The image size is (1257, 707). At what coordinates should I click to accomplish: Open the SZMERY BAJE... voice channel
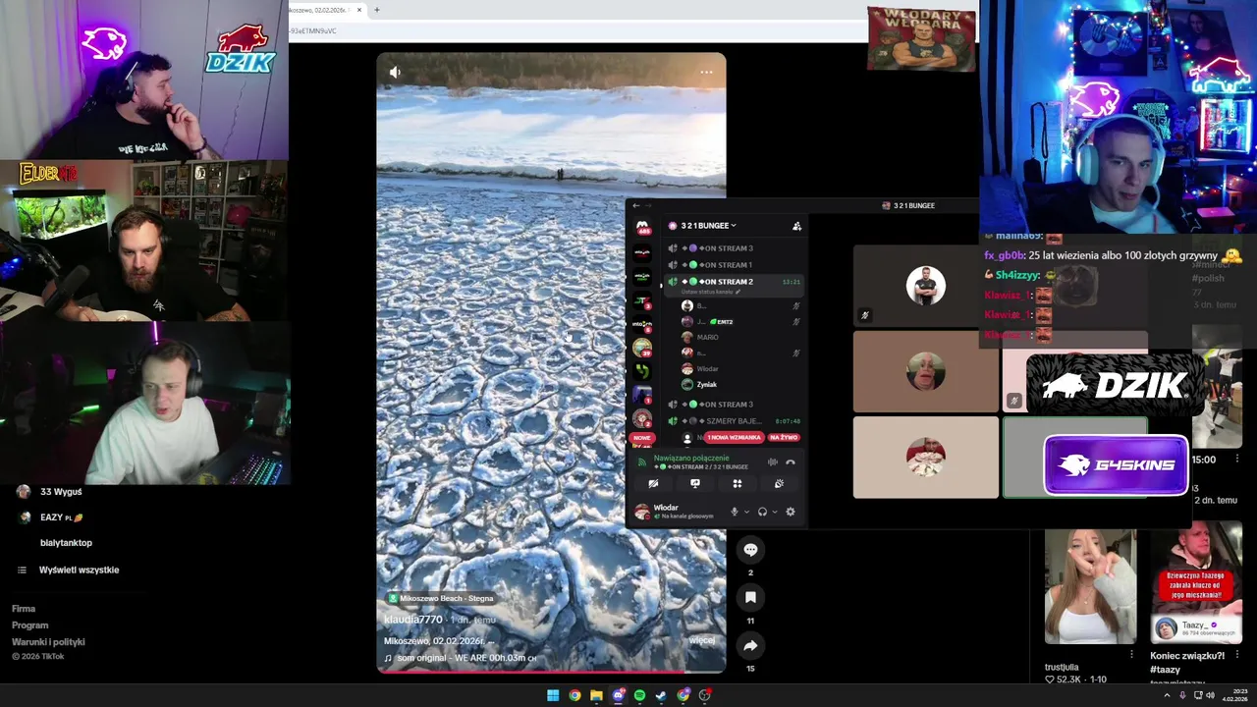pyautogui.click(x=735, y=421)
